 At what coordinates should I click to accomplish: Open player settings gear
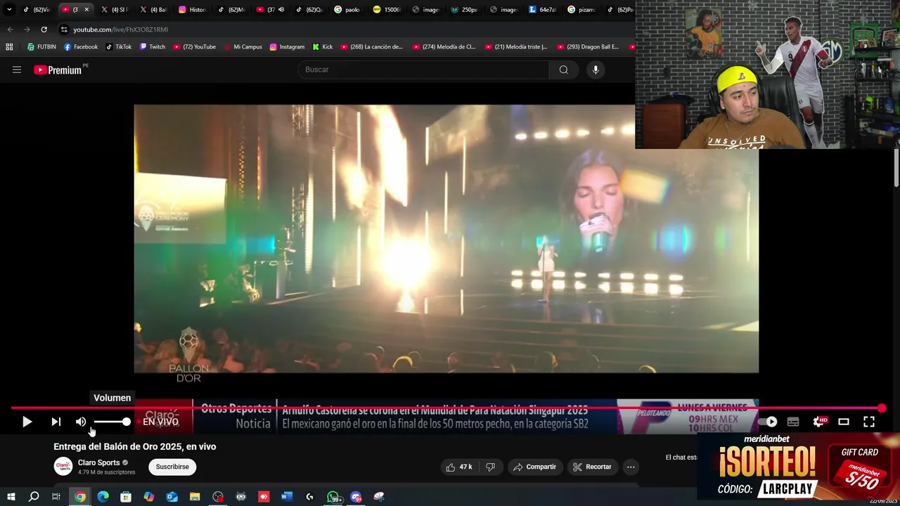coord(819,422)
